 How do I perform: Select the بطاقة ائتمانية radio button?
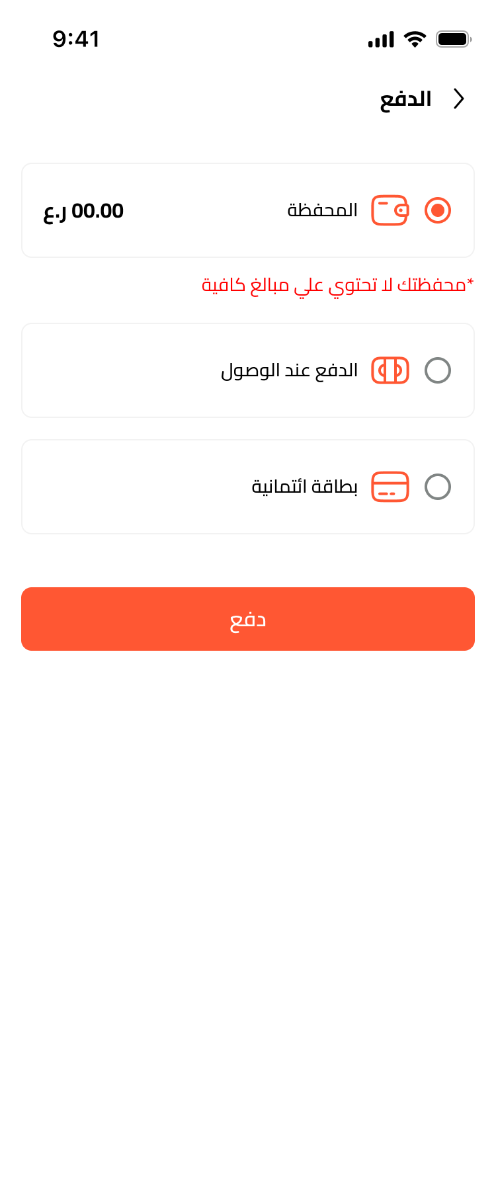(x=437, y=487)
